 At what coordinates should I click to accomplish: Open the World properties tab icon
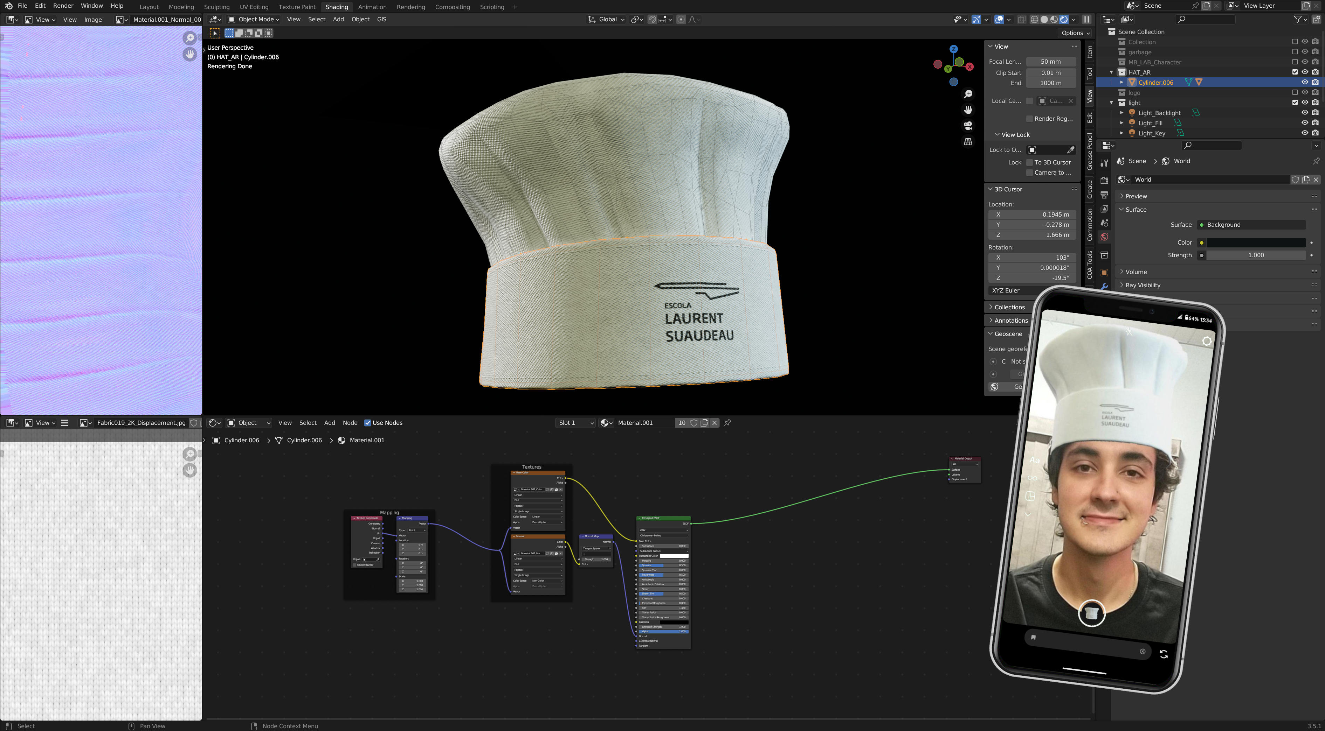click(x=1104, y=237)
